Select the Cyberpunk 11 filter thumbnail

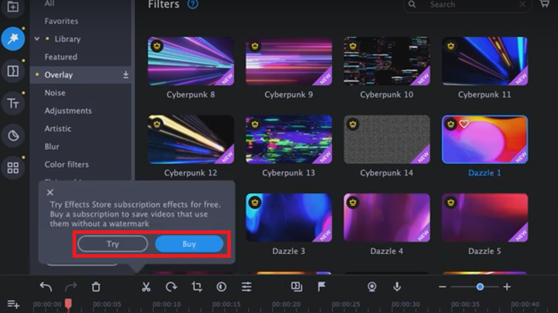(485, 61)
